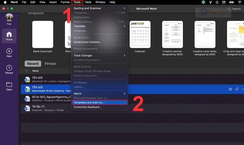Click the pin icon on selected TÊN GÓI row
This screenshot has height=145, width=244.
coord(237,89)
